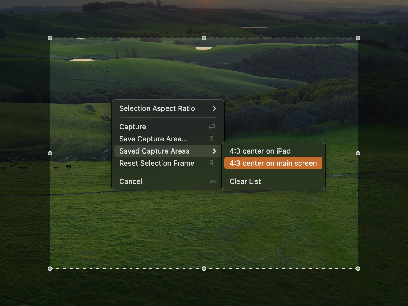Click the bottom-center selection frame handle
Image resolution: width=408 pixels, height=306 pixels.
pyautogui.click(x=204, y=269)
